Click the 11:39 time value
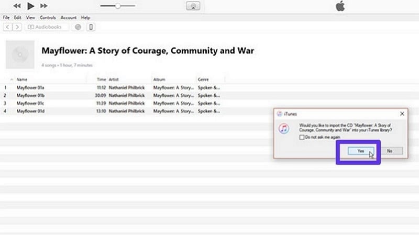Screen dimensions: 419x235 101,103
